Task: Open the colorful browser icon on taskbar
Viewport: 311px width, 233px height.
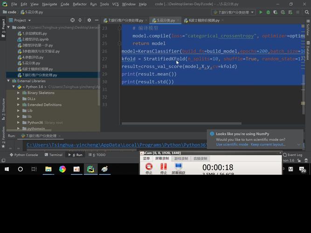Action: [62, 169]
